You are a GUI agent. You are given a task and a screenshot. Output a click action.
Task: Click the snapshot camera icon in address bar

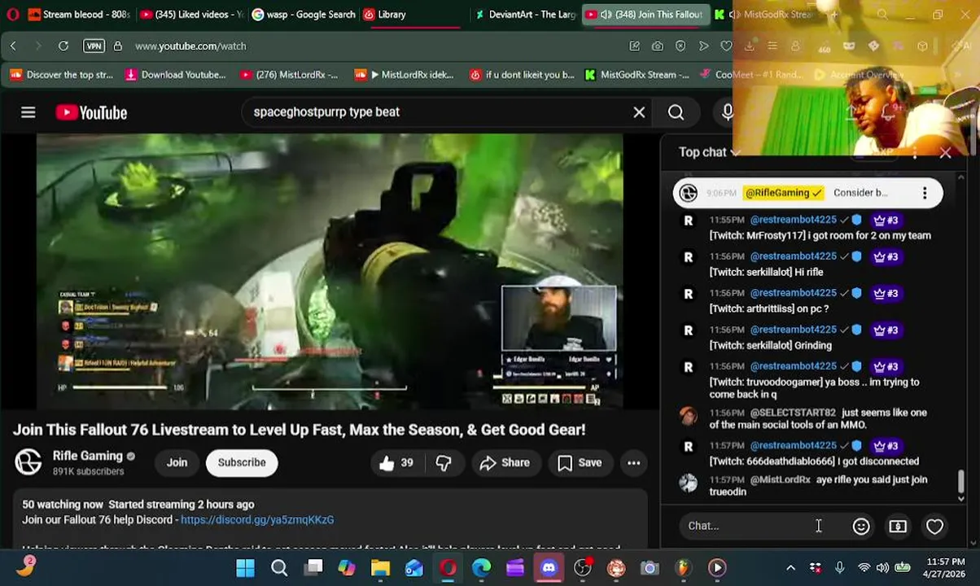pos(657,46)
